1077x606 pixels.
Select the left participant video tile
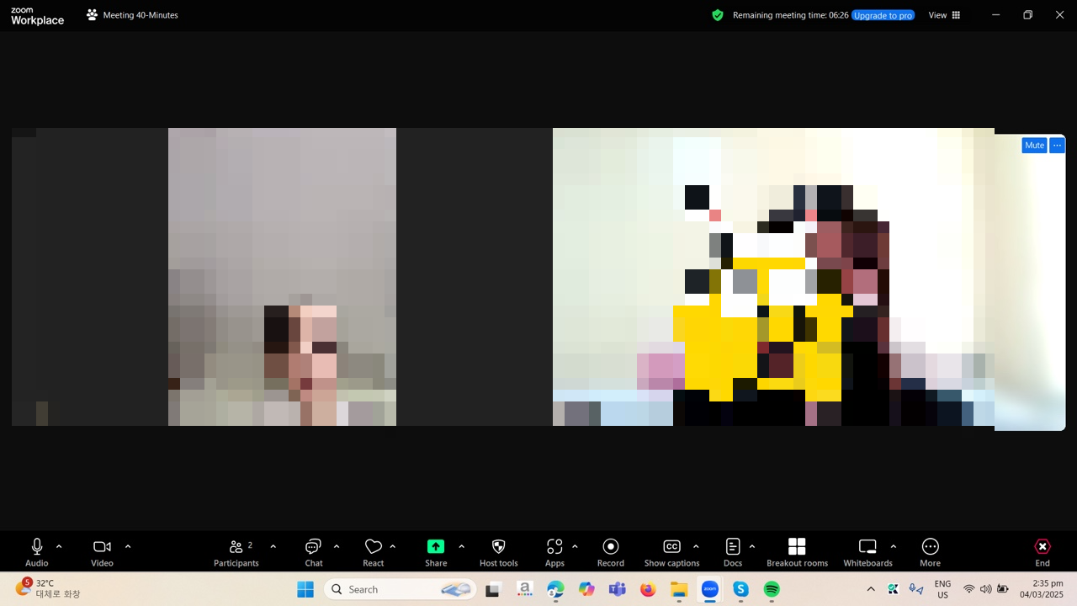tap(282, 277)
